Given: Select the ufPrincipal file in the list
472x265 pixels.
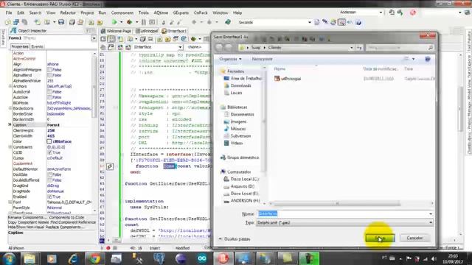Looking at the screenshot, I should coord(288,79).
